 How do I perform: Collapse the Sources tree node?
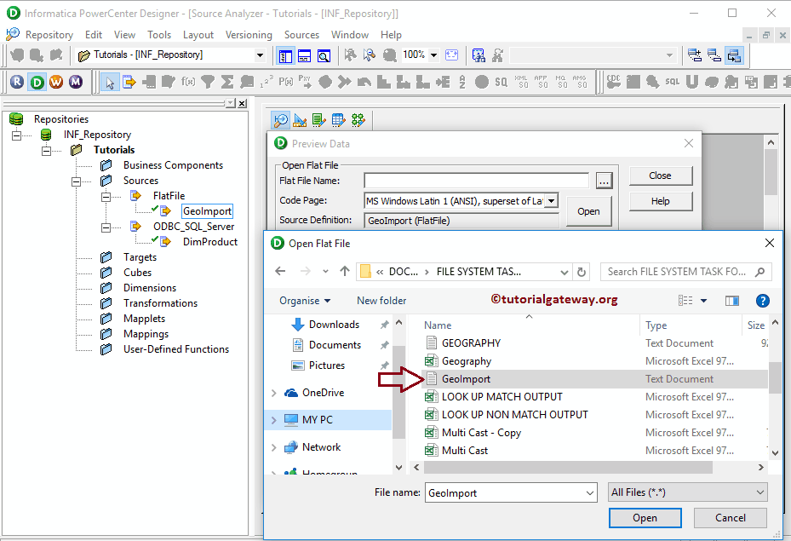(x=76, y=181)
